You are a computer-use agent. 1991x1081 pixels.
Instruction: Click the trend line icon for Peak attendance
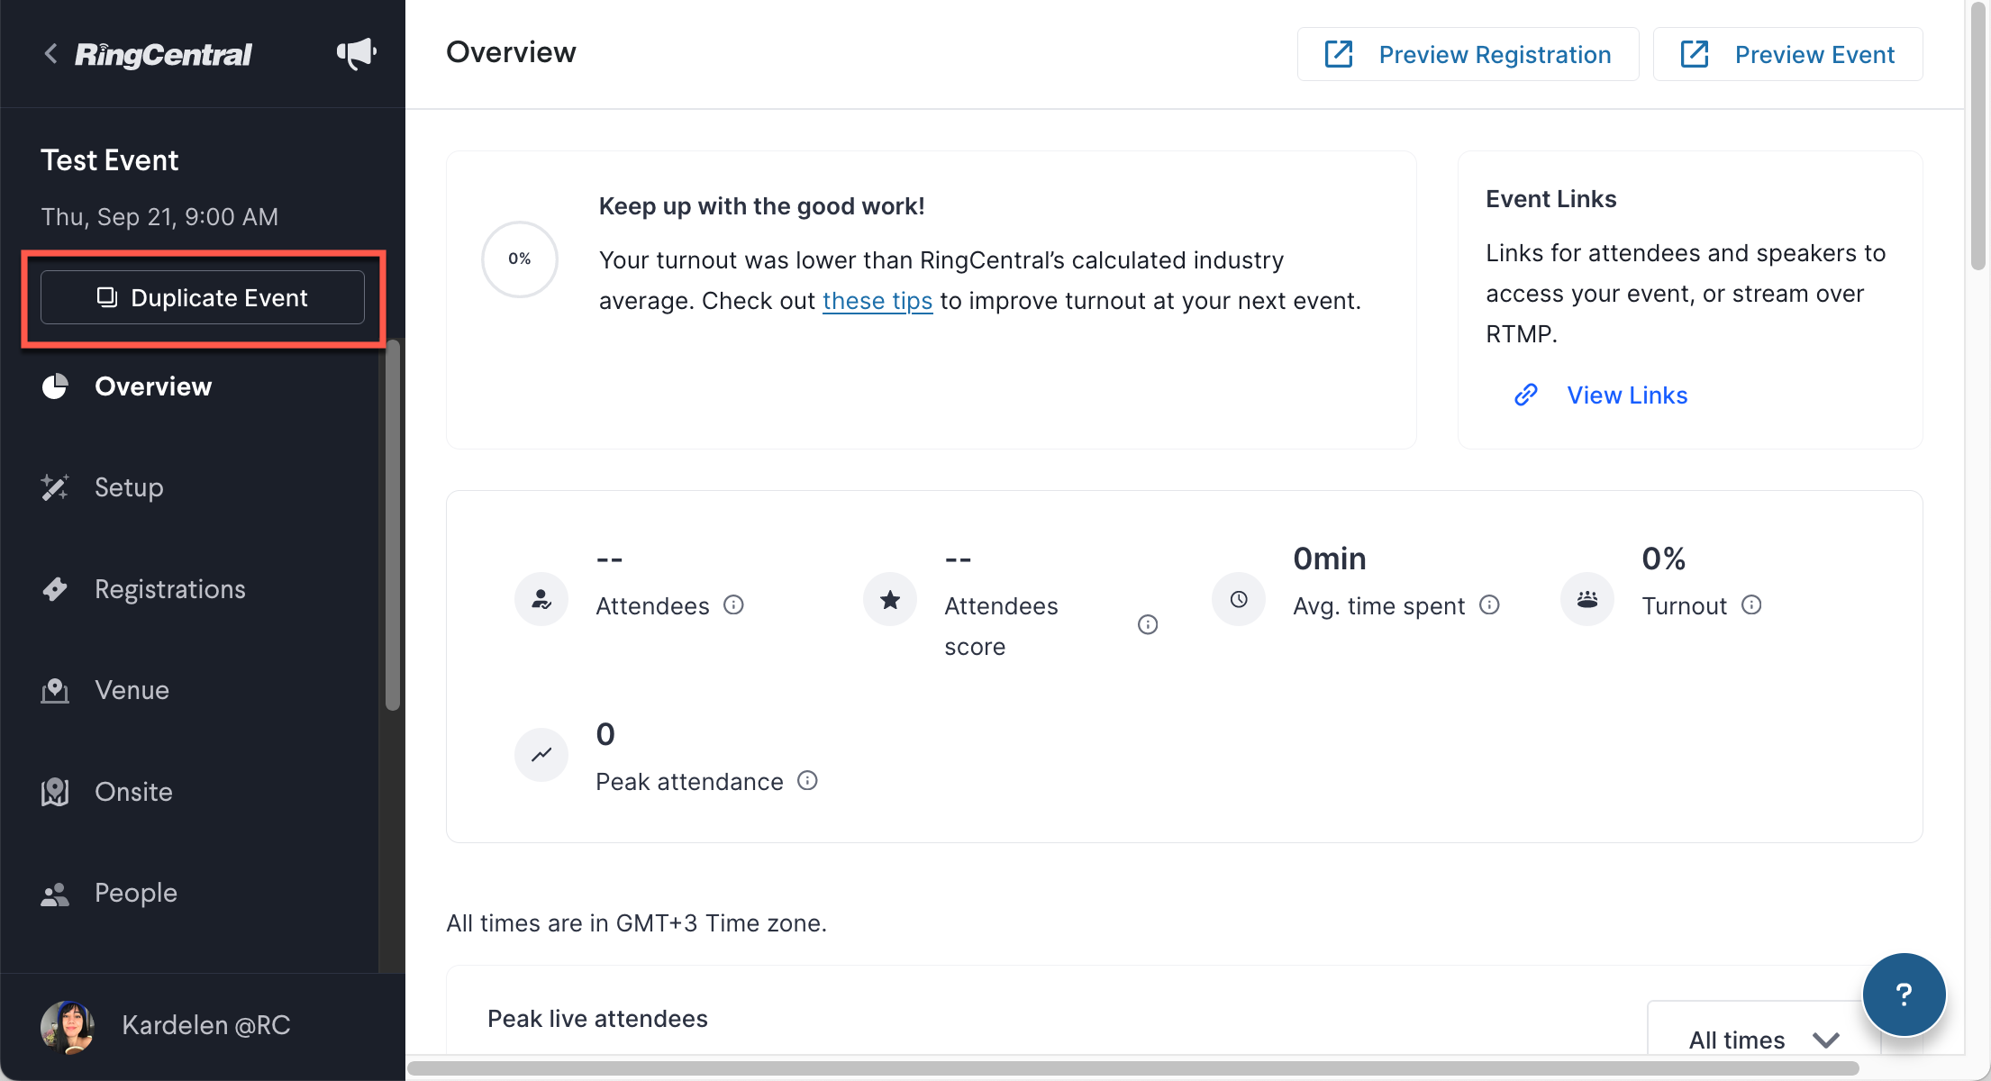point(541,754)
